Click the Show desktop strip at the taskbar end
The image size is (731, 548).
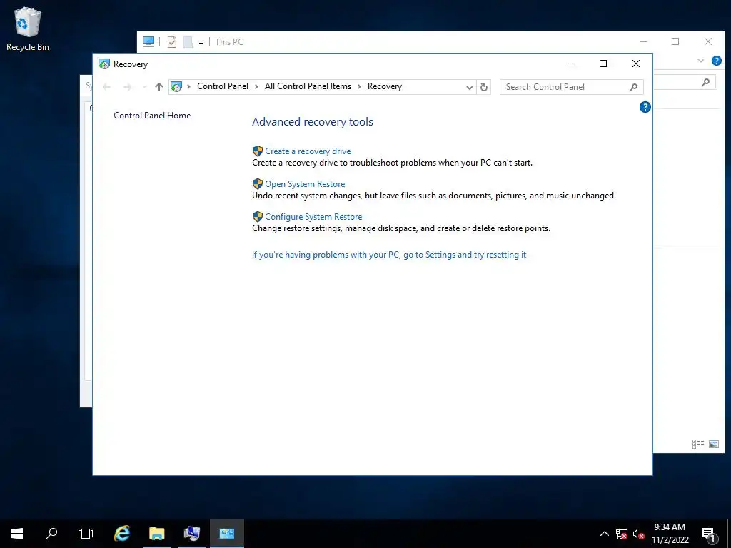(729, 534)
